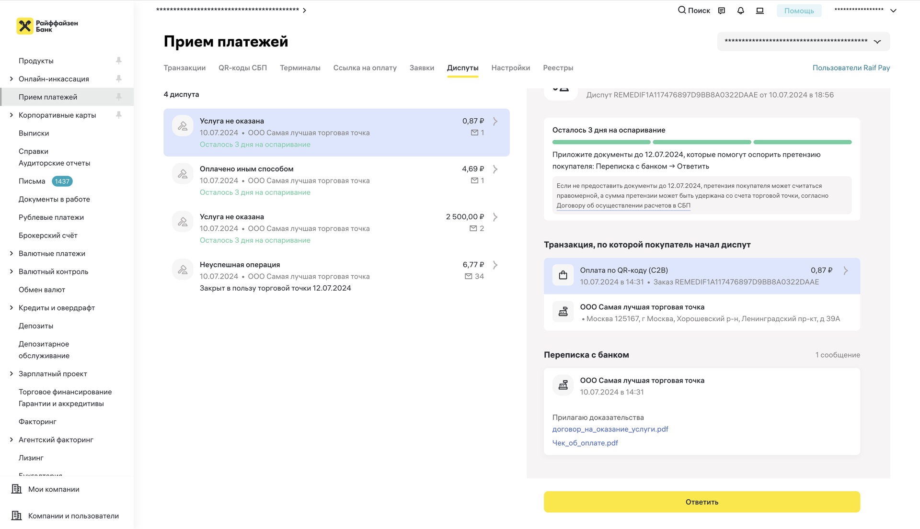Click building icon beside Компании и пользователи

pyautogui.click(x=17, y=516)
